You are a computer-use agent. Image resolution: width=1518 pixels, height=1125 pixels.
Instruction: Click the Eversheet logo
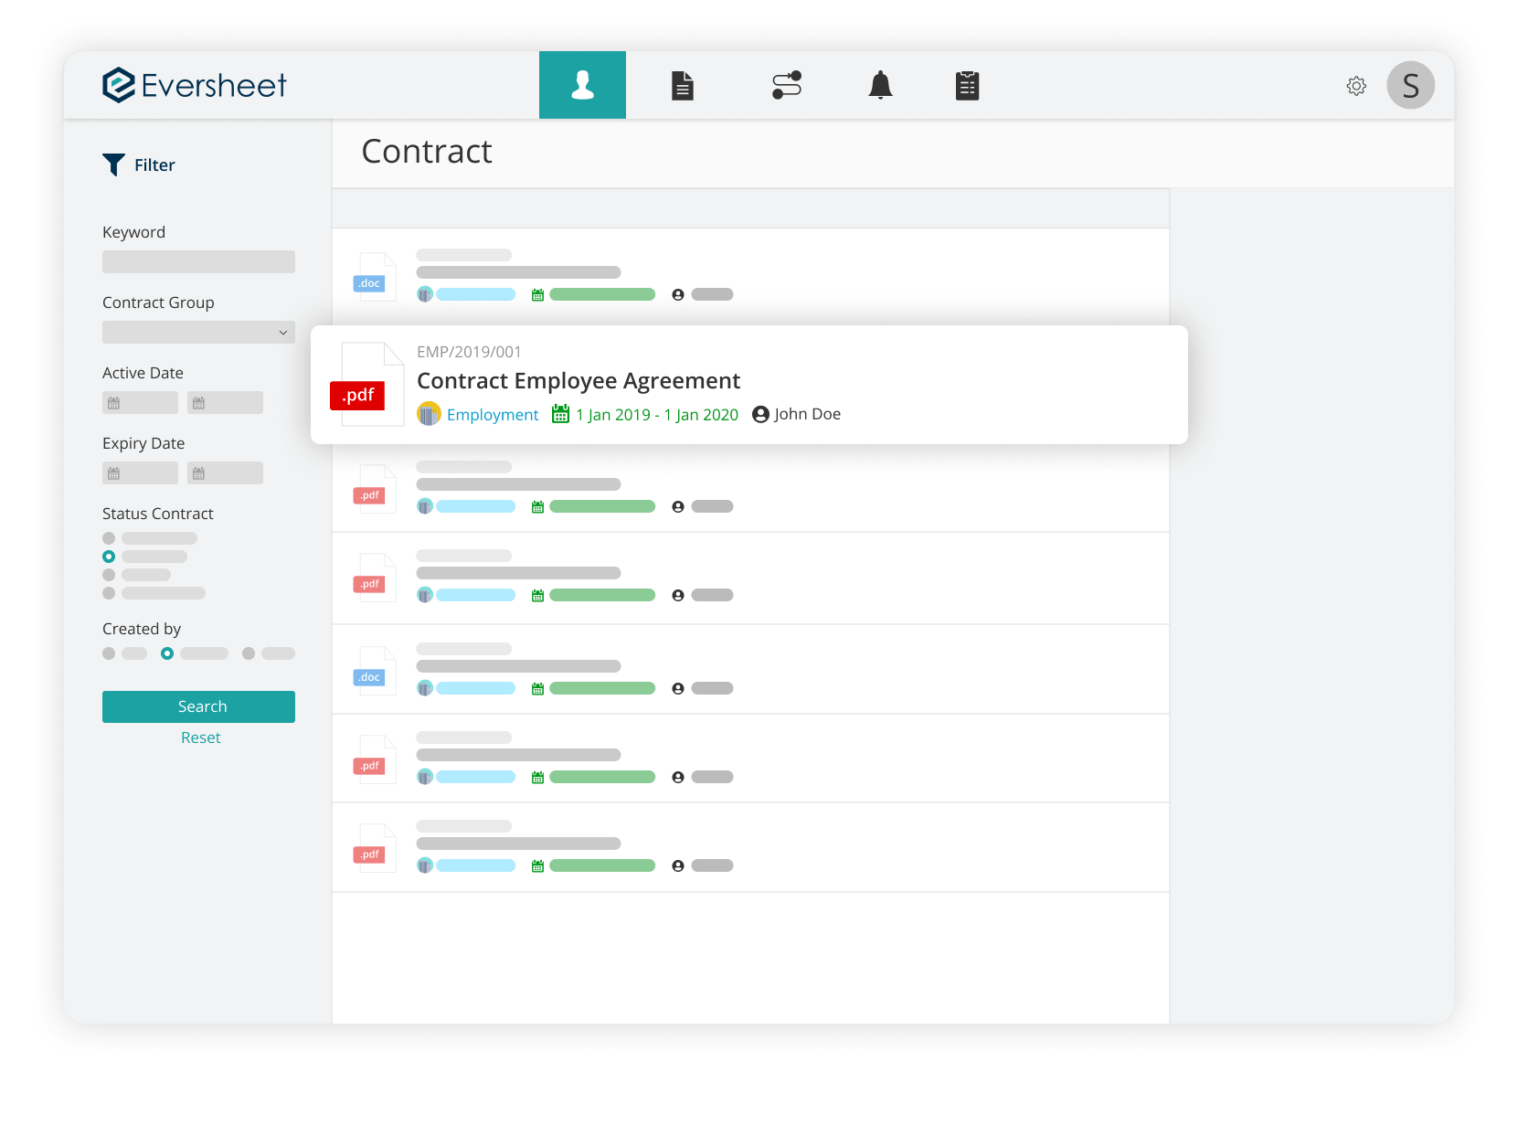[195, 85]
